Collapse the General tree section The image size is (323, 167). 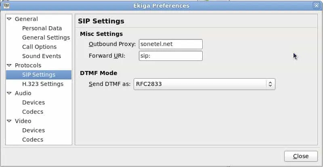point(9,19)
